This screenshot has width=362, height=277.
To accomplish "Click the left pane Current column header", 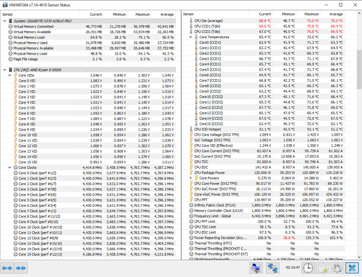I will click(x=92, y=14).
